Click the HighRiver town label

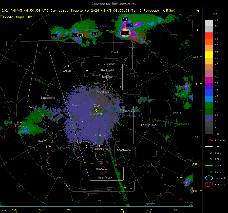105,178
